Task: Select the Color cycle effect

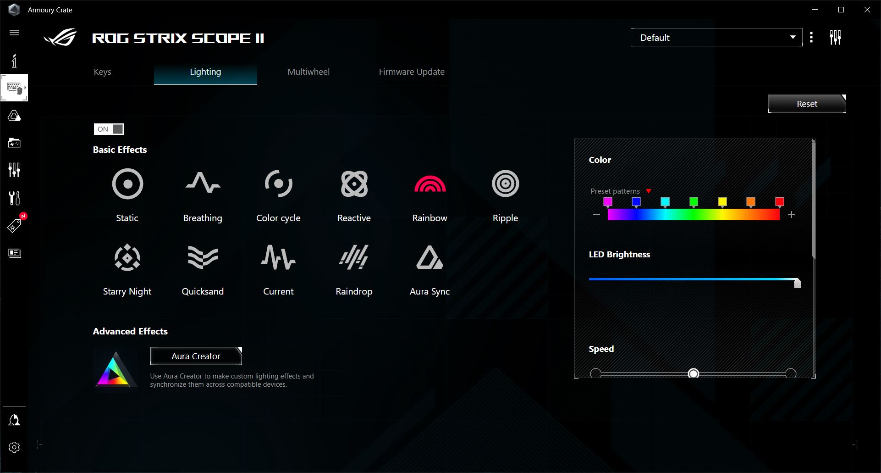Action: click(x=278, y=184)
